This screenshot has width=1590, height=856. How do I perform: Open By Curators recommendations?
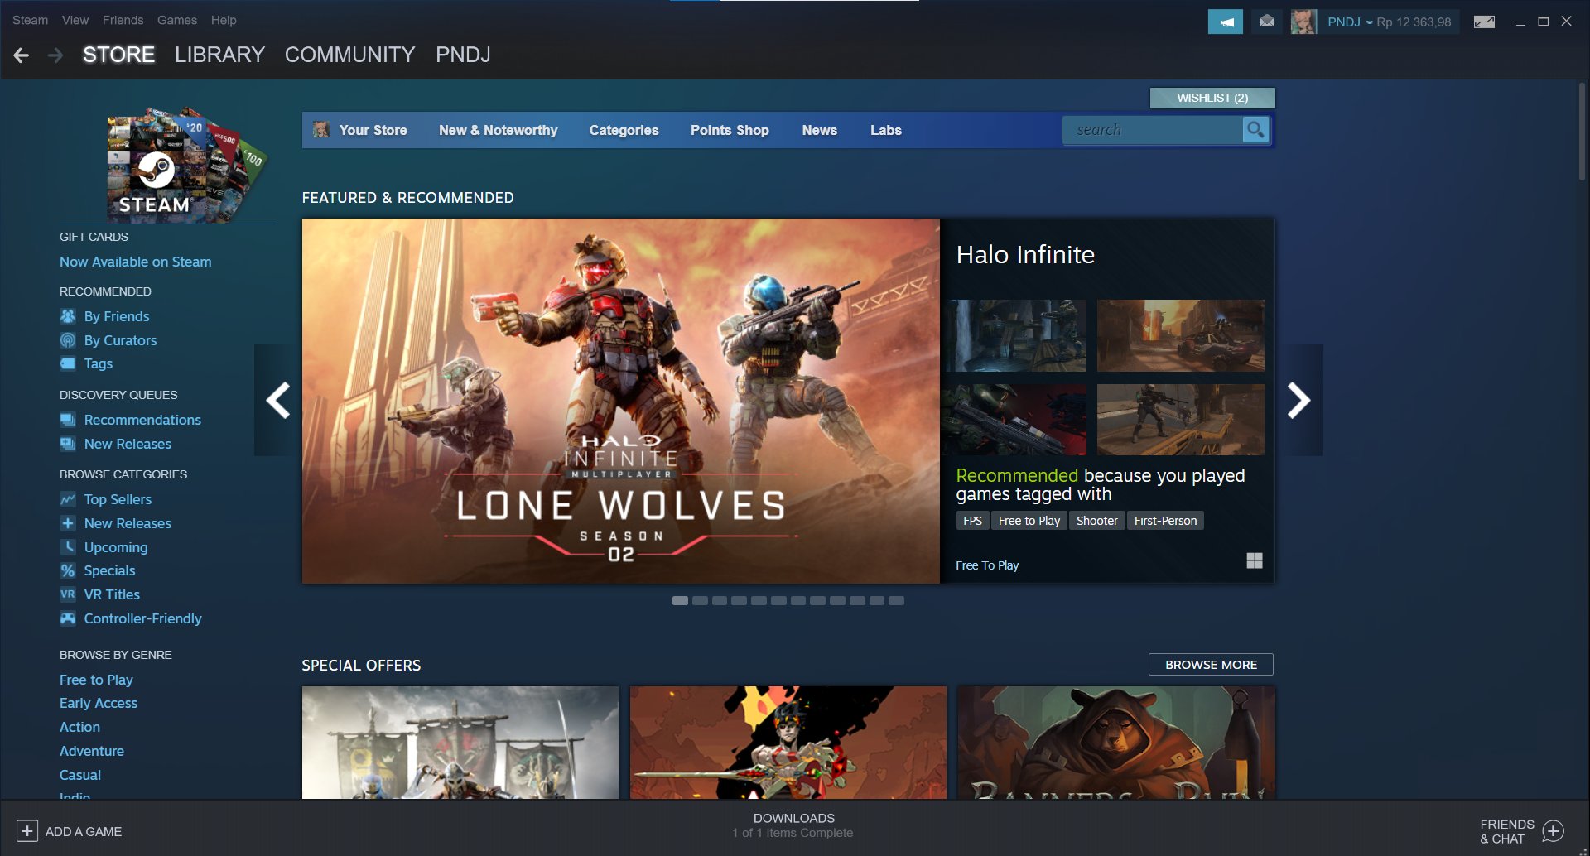point(120,340)
